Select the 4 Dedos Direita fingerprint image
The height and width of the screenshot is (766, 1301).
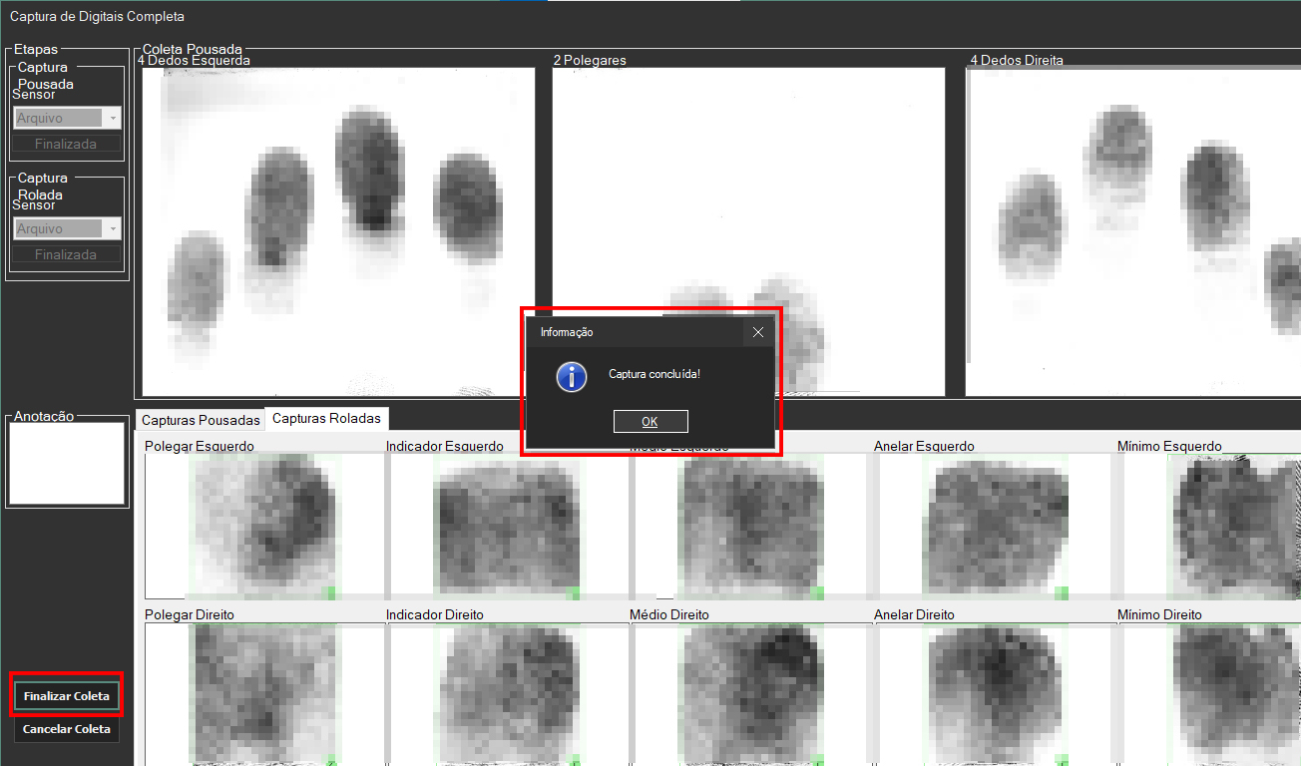[x=1132, y=231]
